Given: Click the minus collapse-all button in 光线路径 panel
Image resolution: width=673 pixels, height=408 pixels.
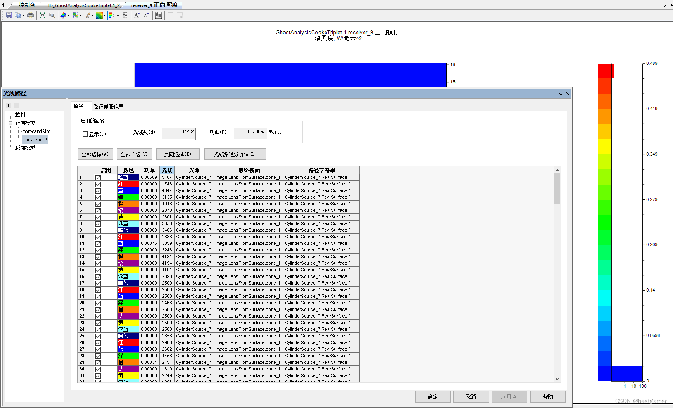Looking at the screenshot, I should tap(16, 105).
